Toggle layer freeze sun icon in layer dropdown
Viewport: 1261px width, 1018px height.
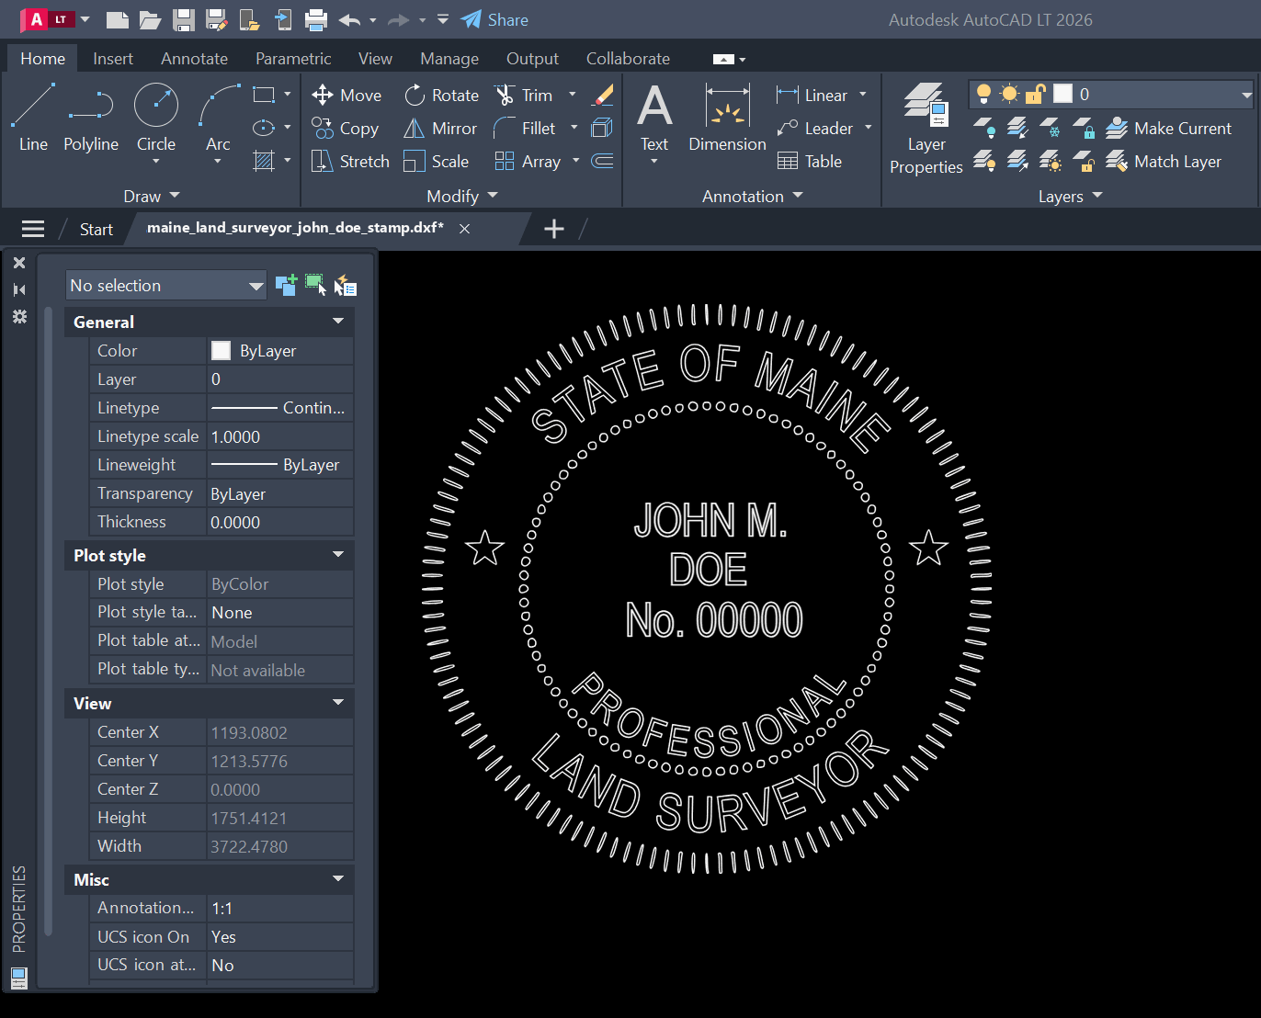pyautogui.click(x=1009, y=94)
